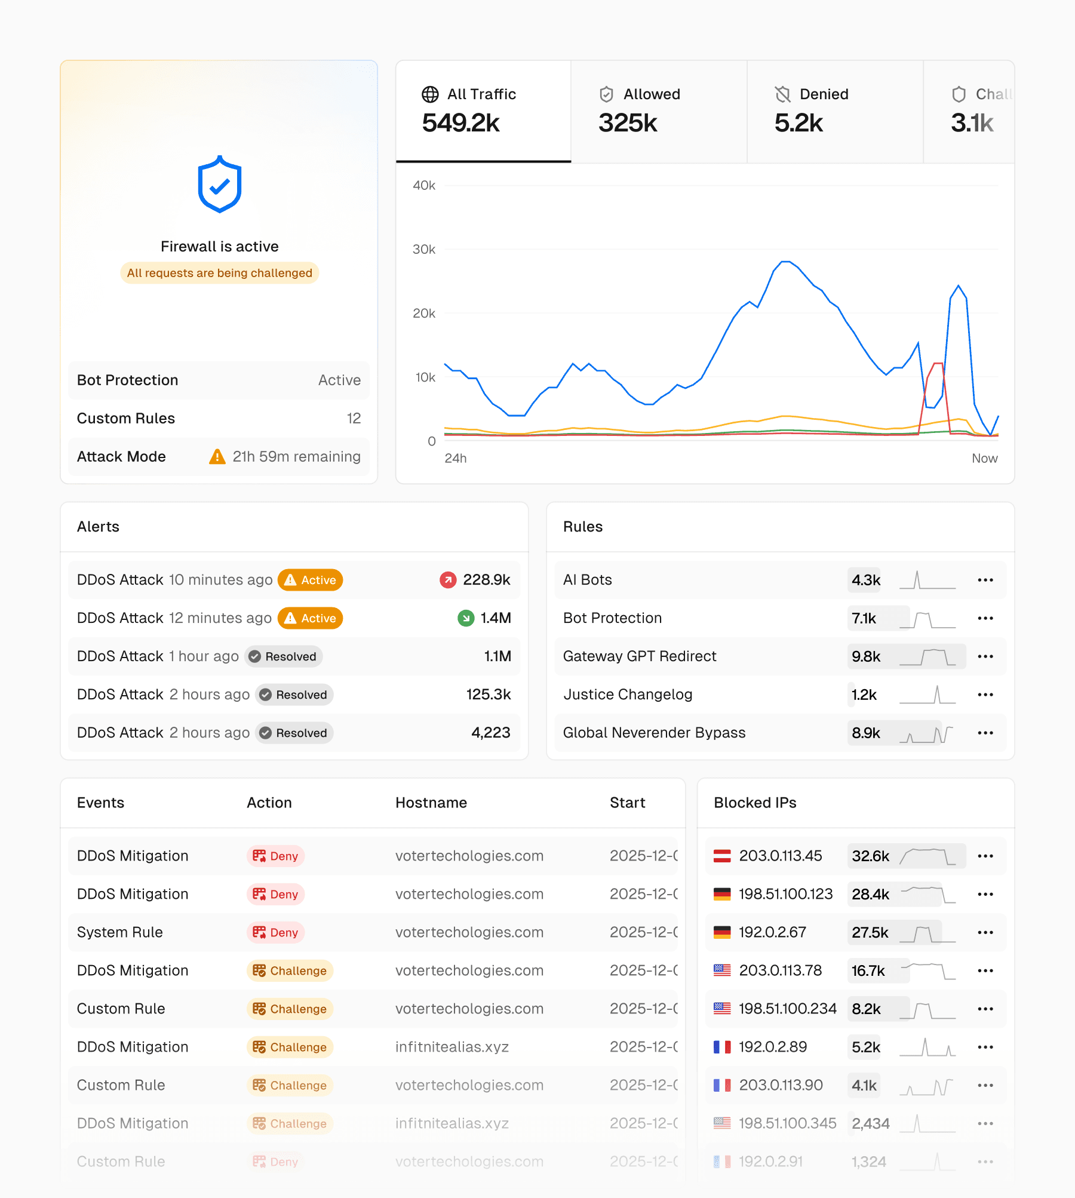
Task: Click the Austria flag next to 203.0.113.45
Action: point(722,856)
